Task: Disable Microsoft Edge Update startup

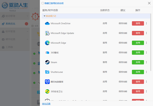Action: click(138, 33)
